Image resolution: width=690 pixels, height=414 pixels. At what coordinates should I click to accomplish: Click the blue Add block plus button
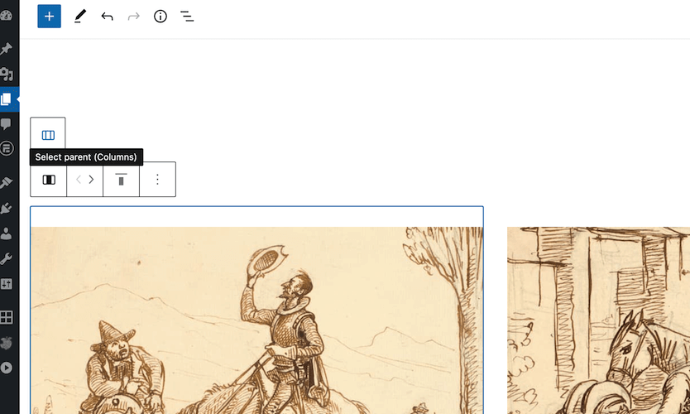pos(50,17)
